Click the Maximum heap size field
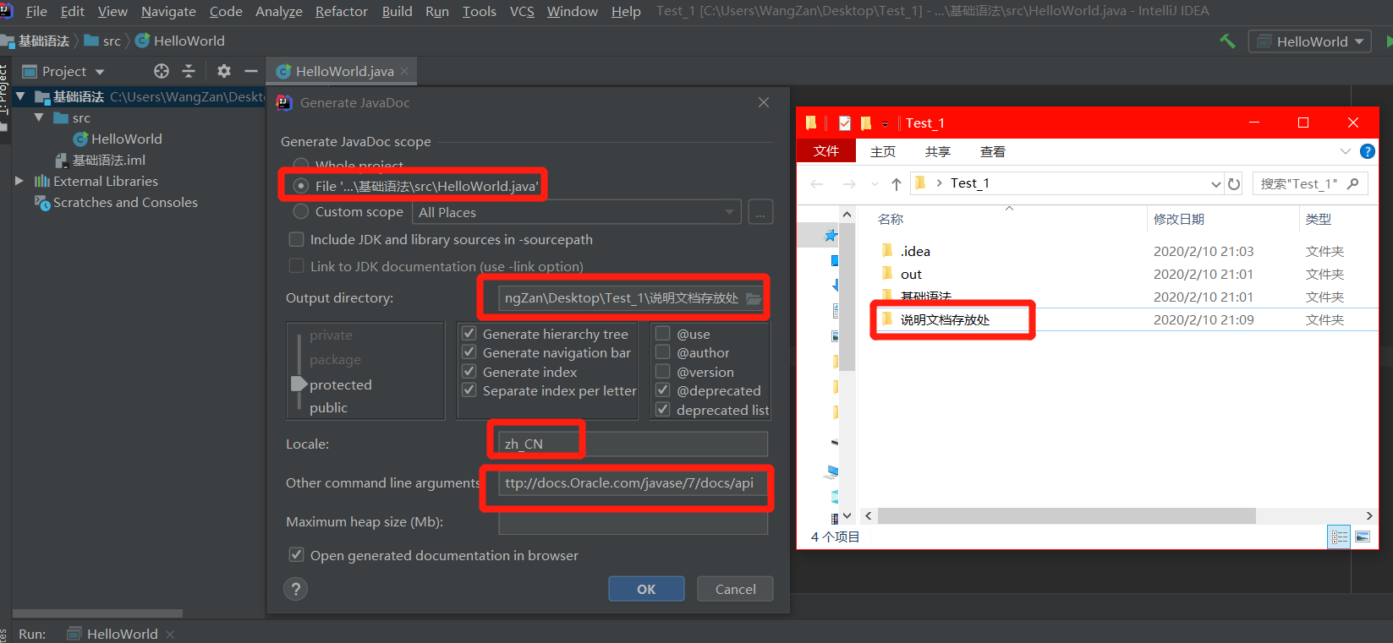The height and width of the screenshot is (643, 1393). [x=633, y=522]
